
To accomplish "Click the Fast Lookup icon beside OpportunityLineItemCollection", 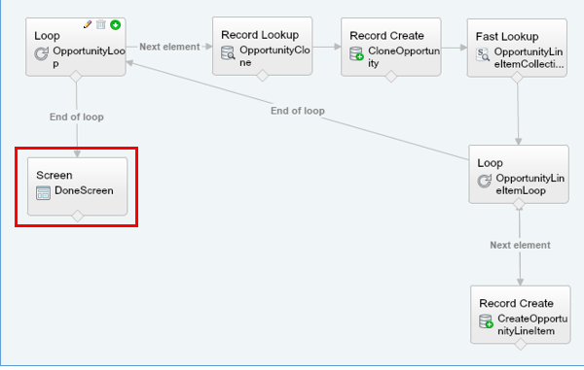I will 483,54.
